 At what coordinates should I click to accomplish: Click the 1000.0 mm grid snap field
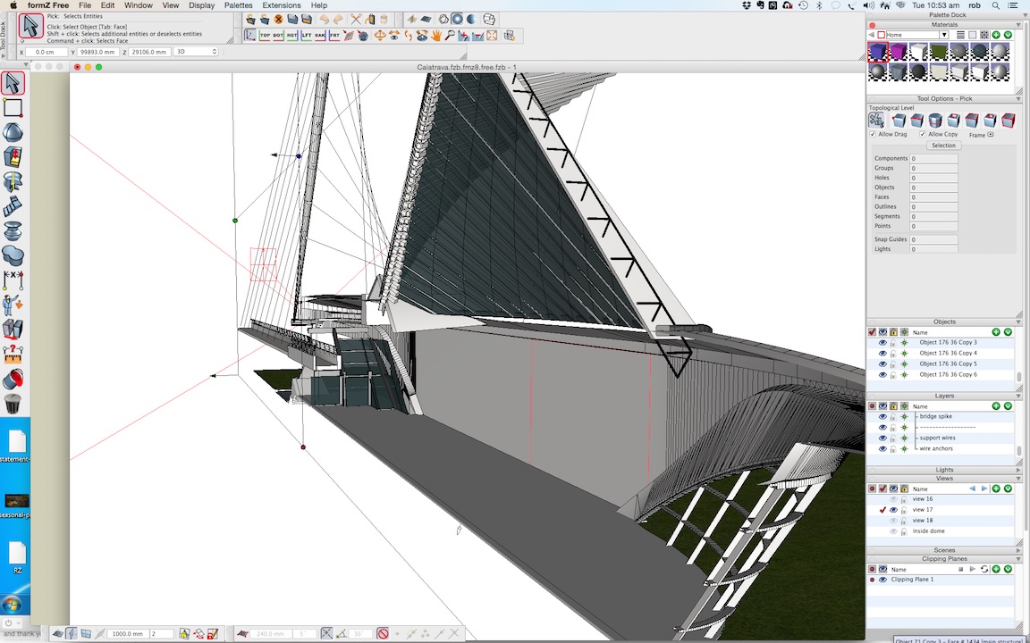tap(128, 634)
